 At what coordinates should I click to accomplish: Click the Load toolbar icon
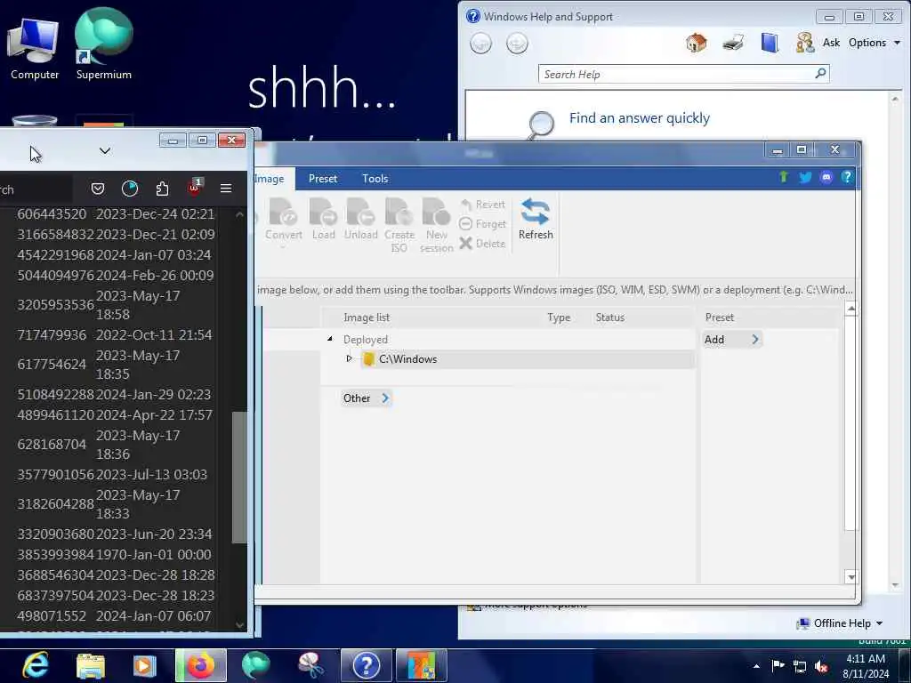(324, 219)
